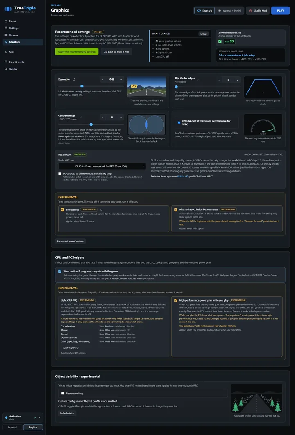Viewport: 295px width, 435px height.
Task: Click the Changed badge beside Recommended settings
Action: point(98,32)
